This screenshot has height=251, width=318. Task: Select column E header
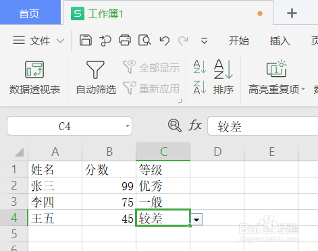(271, 152)
